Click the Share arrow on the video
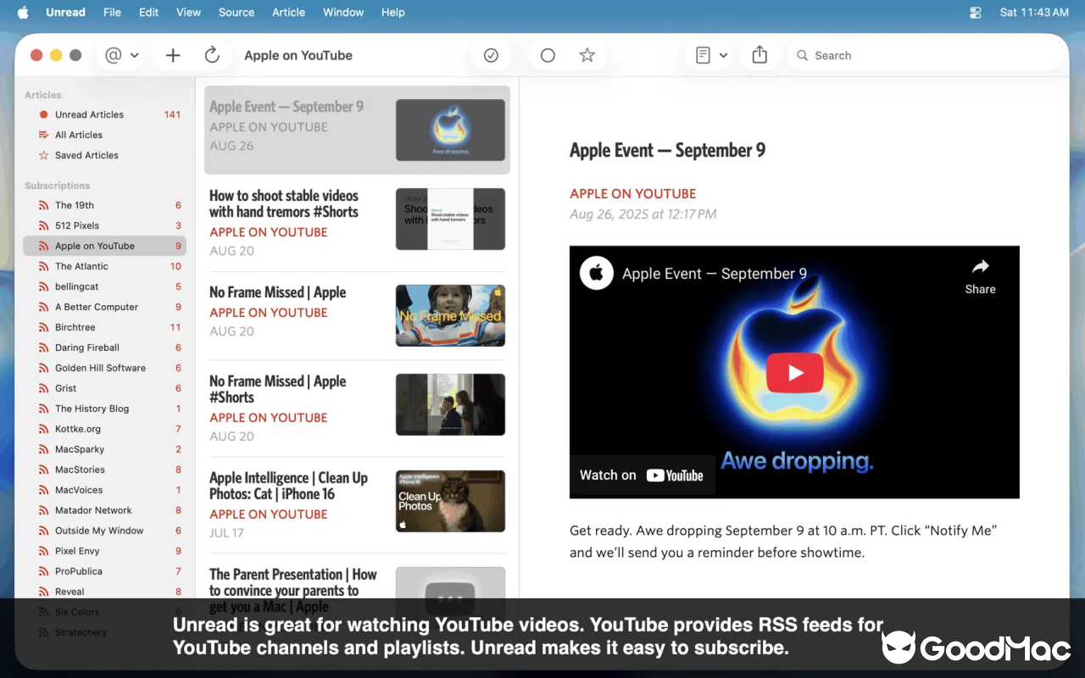This screenshot has width=1085, height=678. 980,276
